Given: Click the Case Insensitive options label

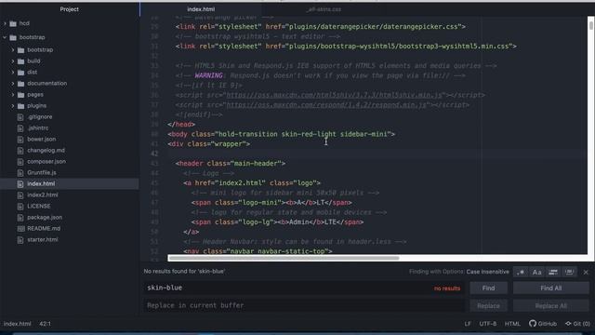Looking at the screenshot, I should 487,272.
